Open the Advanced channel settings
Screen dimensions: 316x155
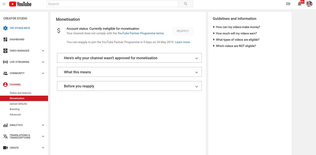pyautogui.click(x=15, y=115)
